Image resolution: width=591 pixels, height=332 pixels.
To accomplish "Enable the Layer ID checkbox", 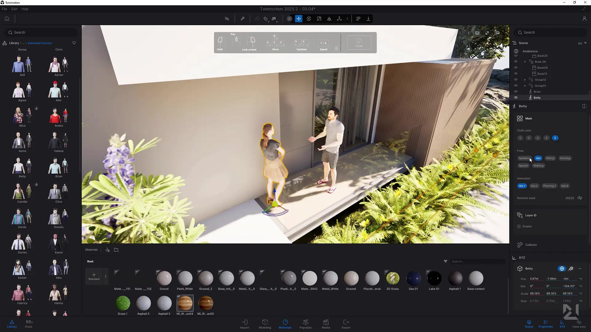I will pyautogui.click(x=519, y=227).
